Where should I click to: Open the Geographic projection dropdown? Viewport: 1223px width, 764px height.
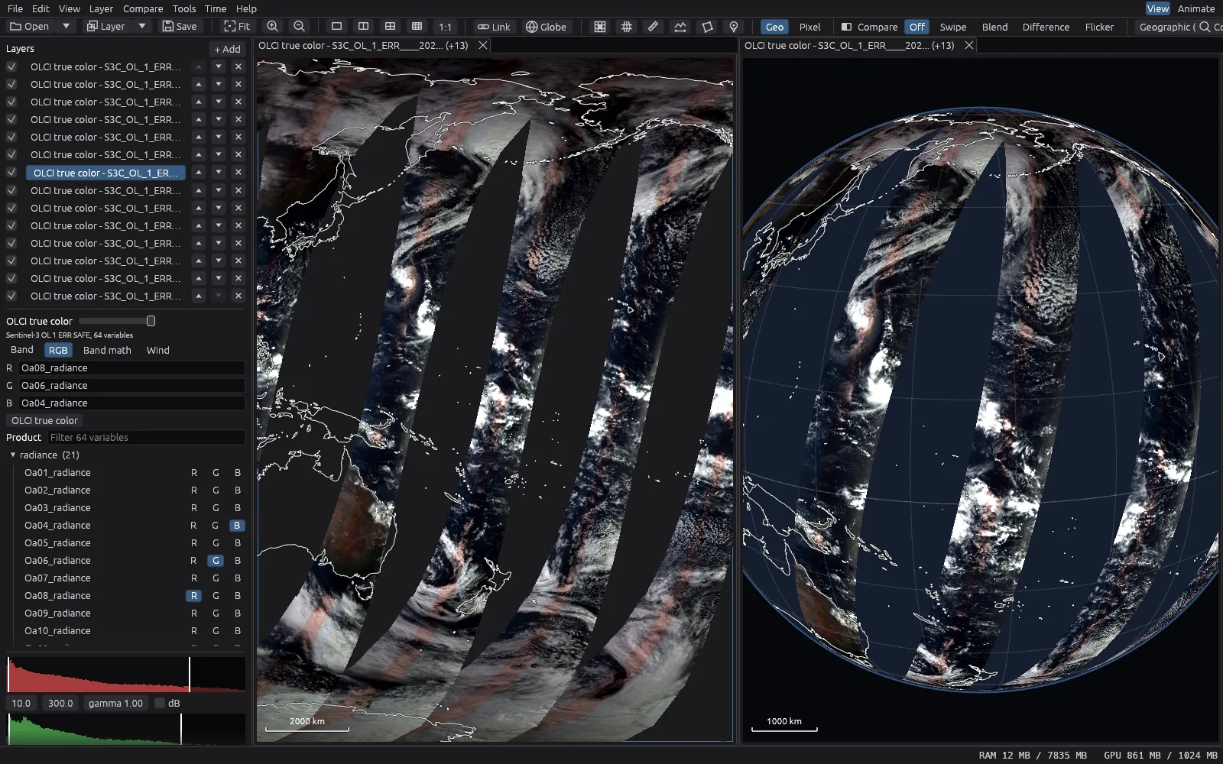(1166, 27)
